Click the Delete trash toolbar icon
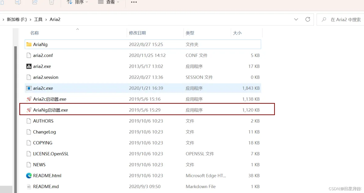The width and height of the screenshot is (364, 193). coord(52,2)
